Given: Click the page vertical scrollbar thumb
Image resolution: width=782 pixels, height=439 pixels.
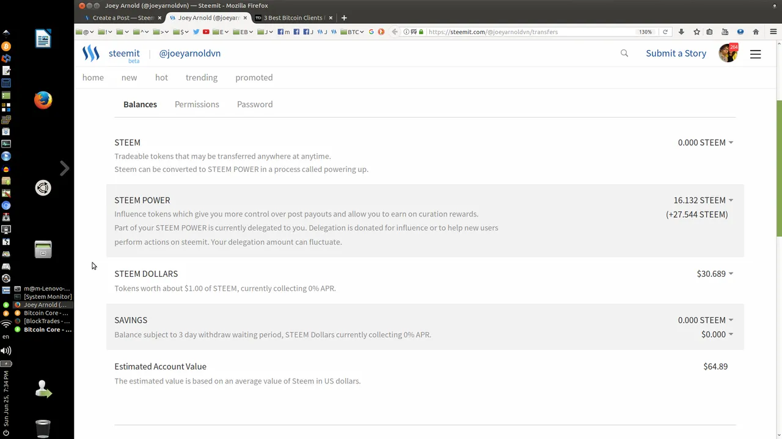Looking at the screenshot, I should pos(779,168).
